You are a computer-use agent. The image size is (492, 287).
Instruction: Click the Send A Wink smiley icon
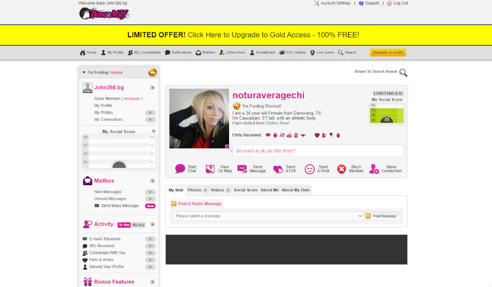point(310,169)
